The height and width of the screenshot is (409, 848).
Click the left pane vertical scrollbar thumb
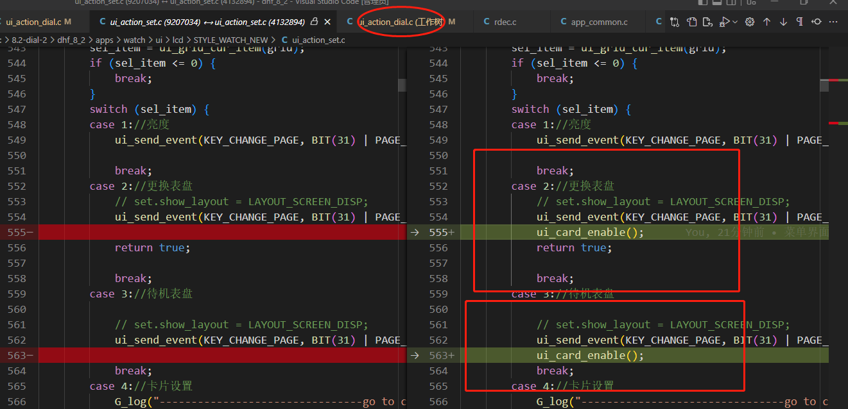tap(402, 85)
